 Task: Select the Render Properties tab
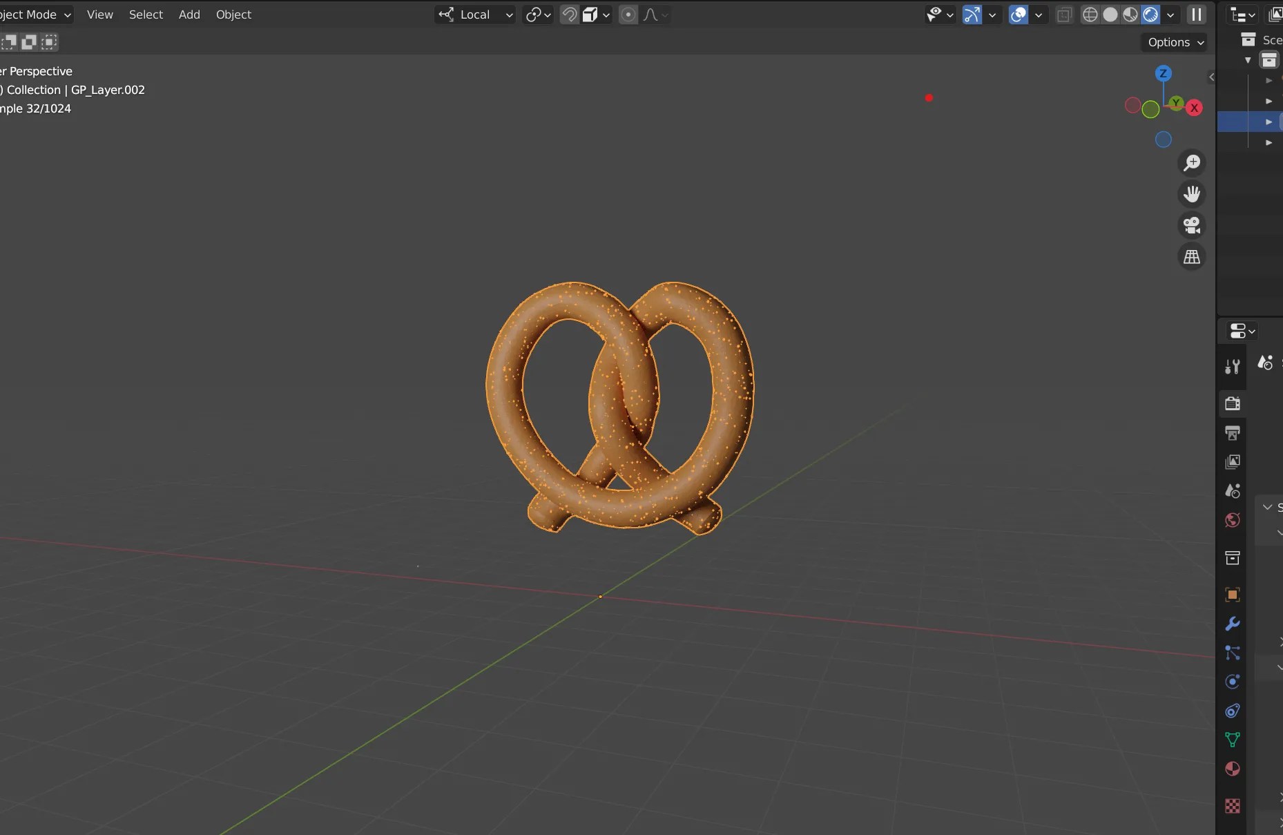tap(1233, 404)
